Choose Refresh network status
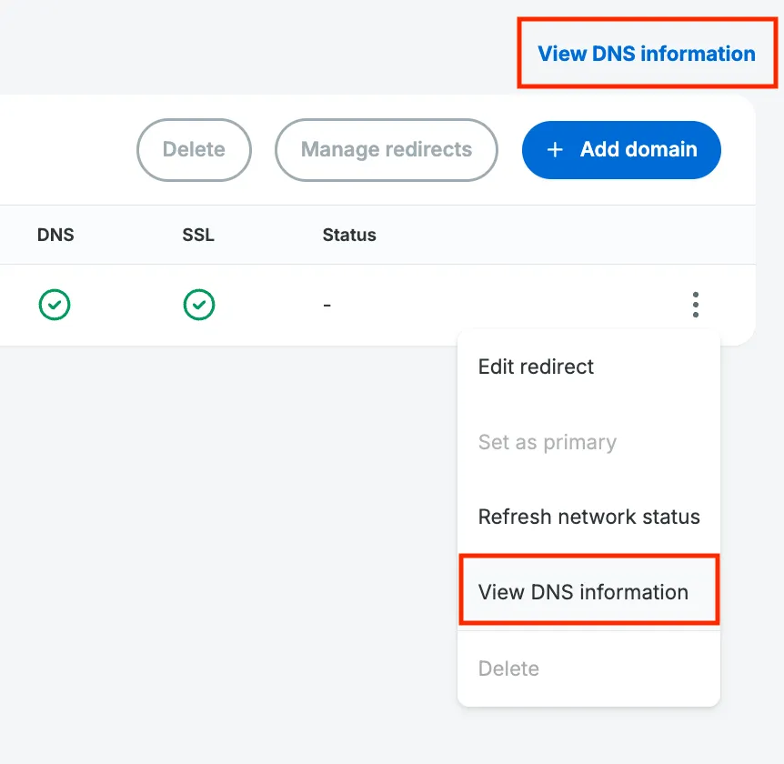 point(588,517)
